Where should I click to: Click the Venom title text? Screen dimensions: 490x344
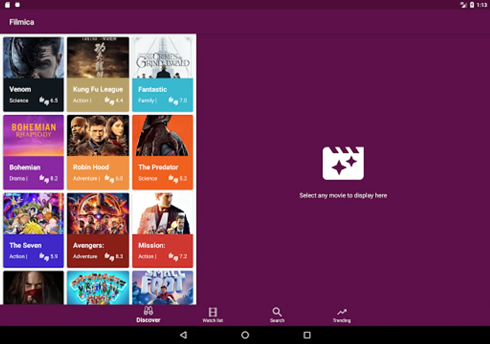[20, 89]
